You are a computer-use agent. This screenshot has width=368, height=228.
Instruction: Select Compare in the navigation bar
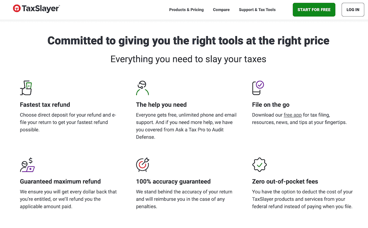click(221, 10)
